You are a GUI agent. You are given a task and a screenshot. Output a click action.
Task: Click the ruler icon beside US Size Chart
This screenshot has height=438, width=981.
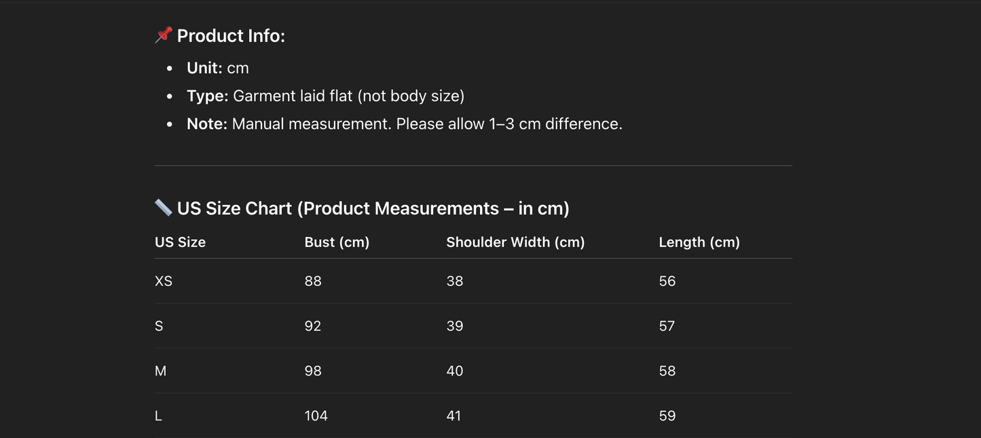point(163,208)
